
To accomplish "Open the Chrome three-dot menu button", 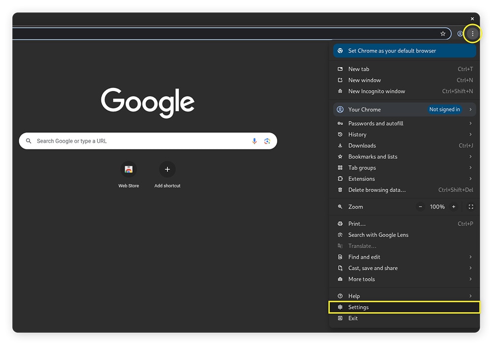I will [x=472, y=33].
